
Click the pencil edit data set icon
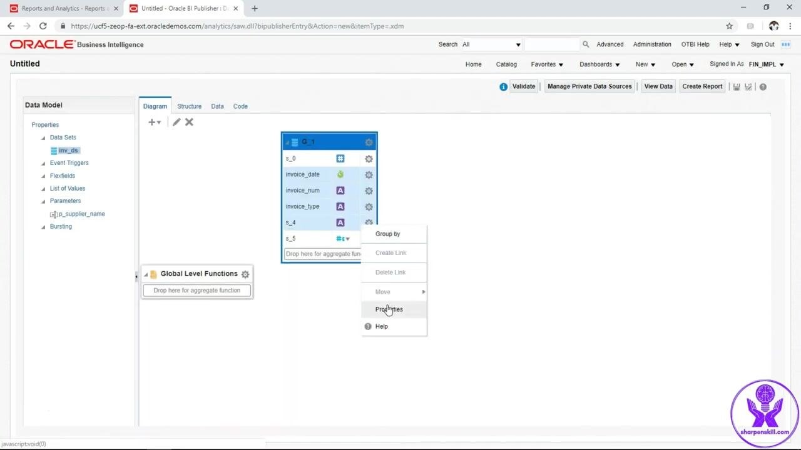176,122
